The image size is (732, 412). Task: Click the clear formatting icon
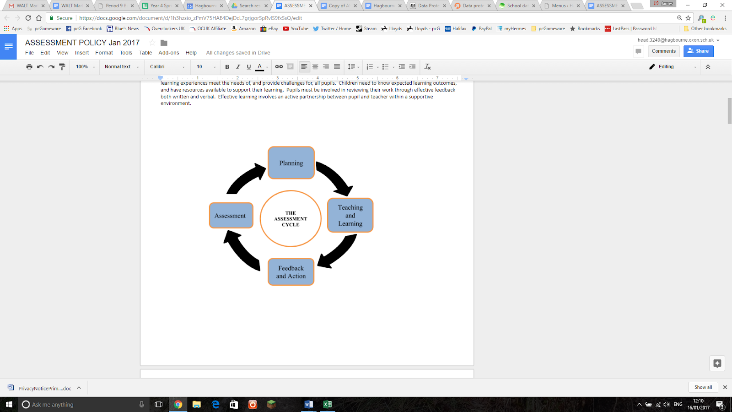[x=428, y=67]
